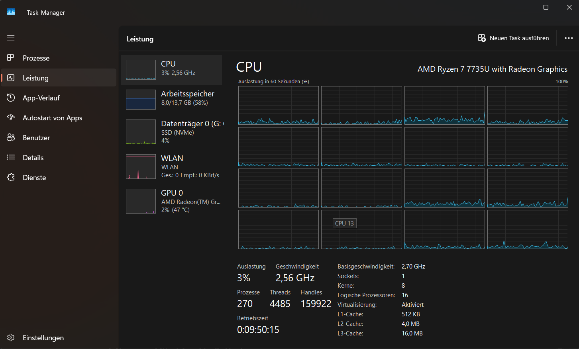The width and height of the screenshot is (579, 349).
Task: Select the GPU 0 graph thumbnail
Action: [141, 201]
